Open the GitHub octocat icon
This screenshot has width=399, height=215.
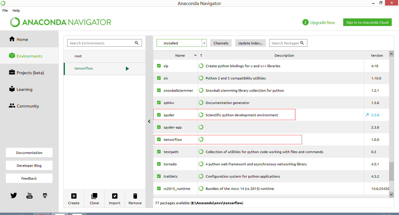point(45,195)
